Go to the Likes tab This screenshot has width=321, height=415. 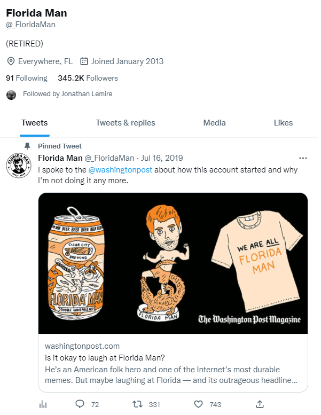[x=283, y=123]
